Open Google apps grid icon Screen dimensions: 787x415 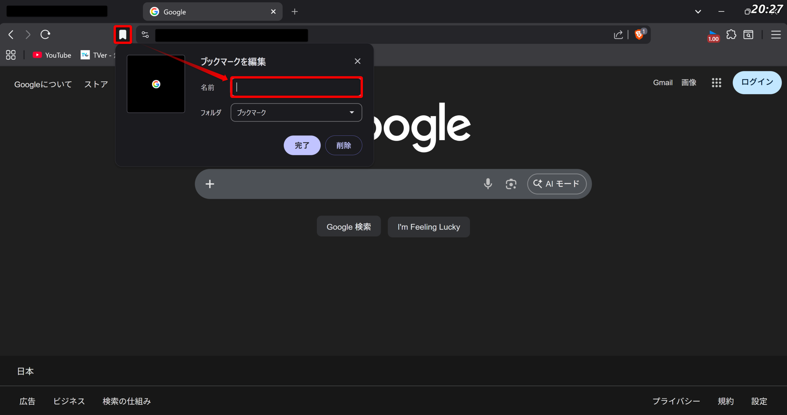[x=716, y=82]
